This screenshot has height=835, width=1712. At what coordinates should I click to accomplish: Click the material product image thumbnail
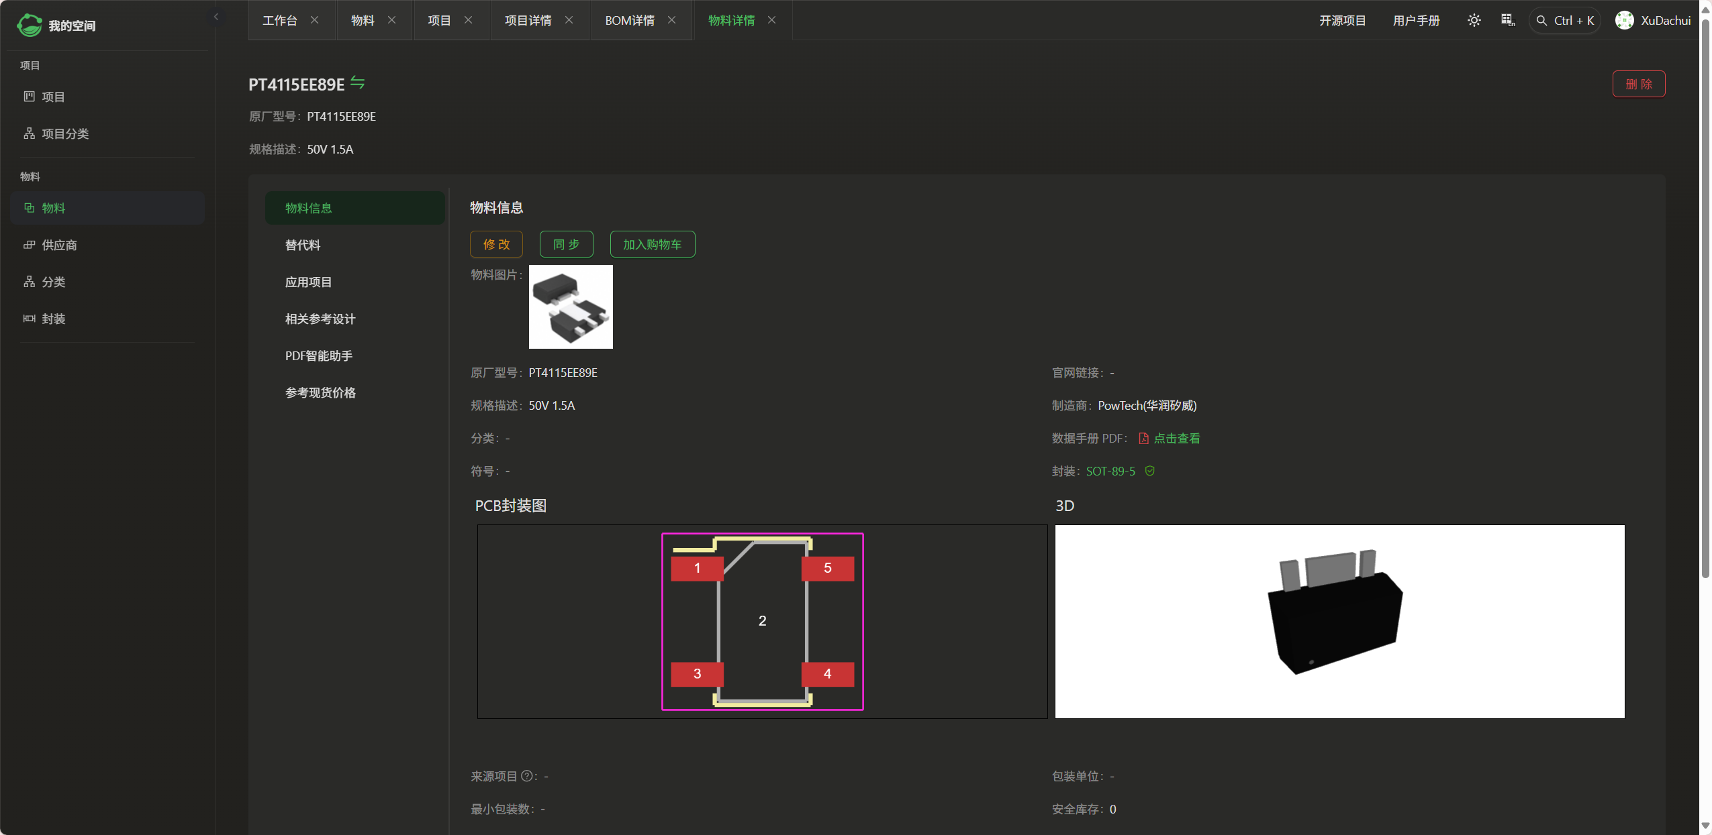point(571,307)
